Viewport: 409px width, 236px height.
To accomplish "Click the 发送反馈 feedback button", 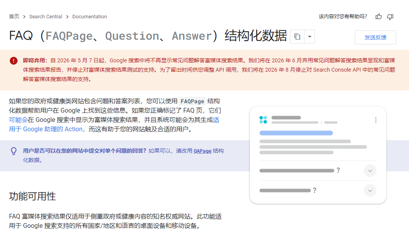I will [x=375, y=37].
